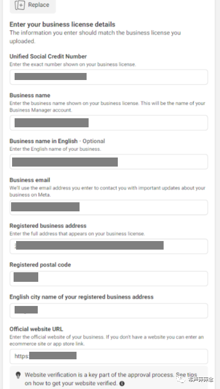Focus the Unified Social Credit Number field
The height and width of the screenshot is (389, 220).
click(x=109, y=77)
